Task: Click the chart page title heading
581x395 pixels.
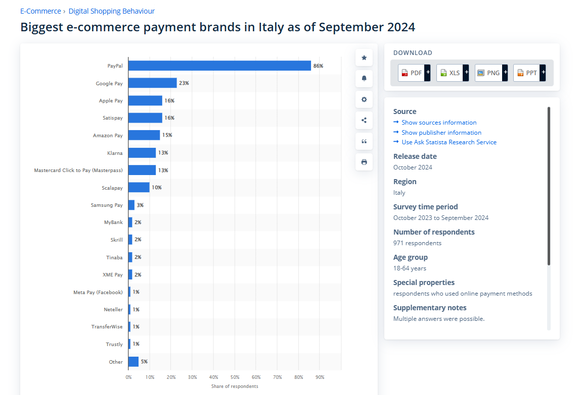Action: pos(217,27)
